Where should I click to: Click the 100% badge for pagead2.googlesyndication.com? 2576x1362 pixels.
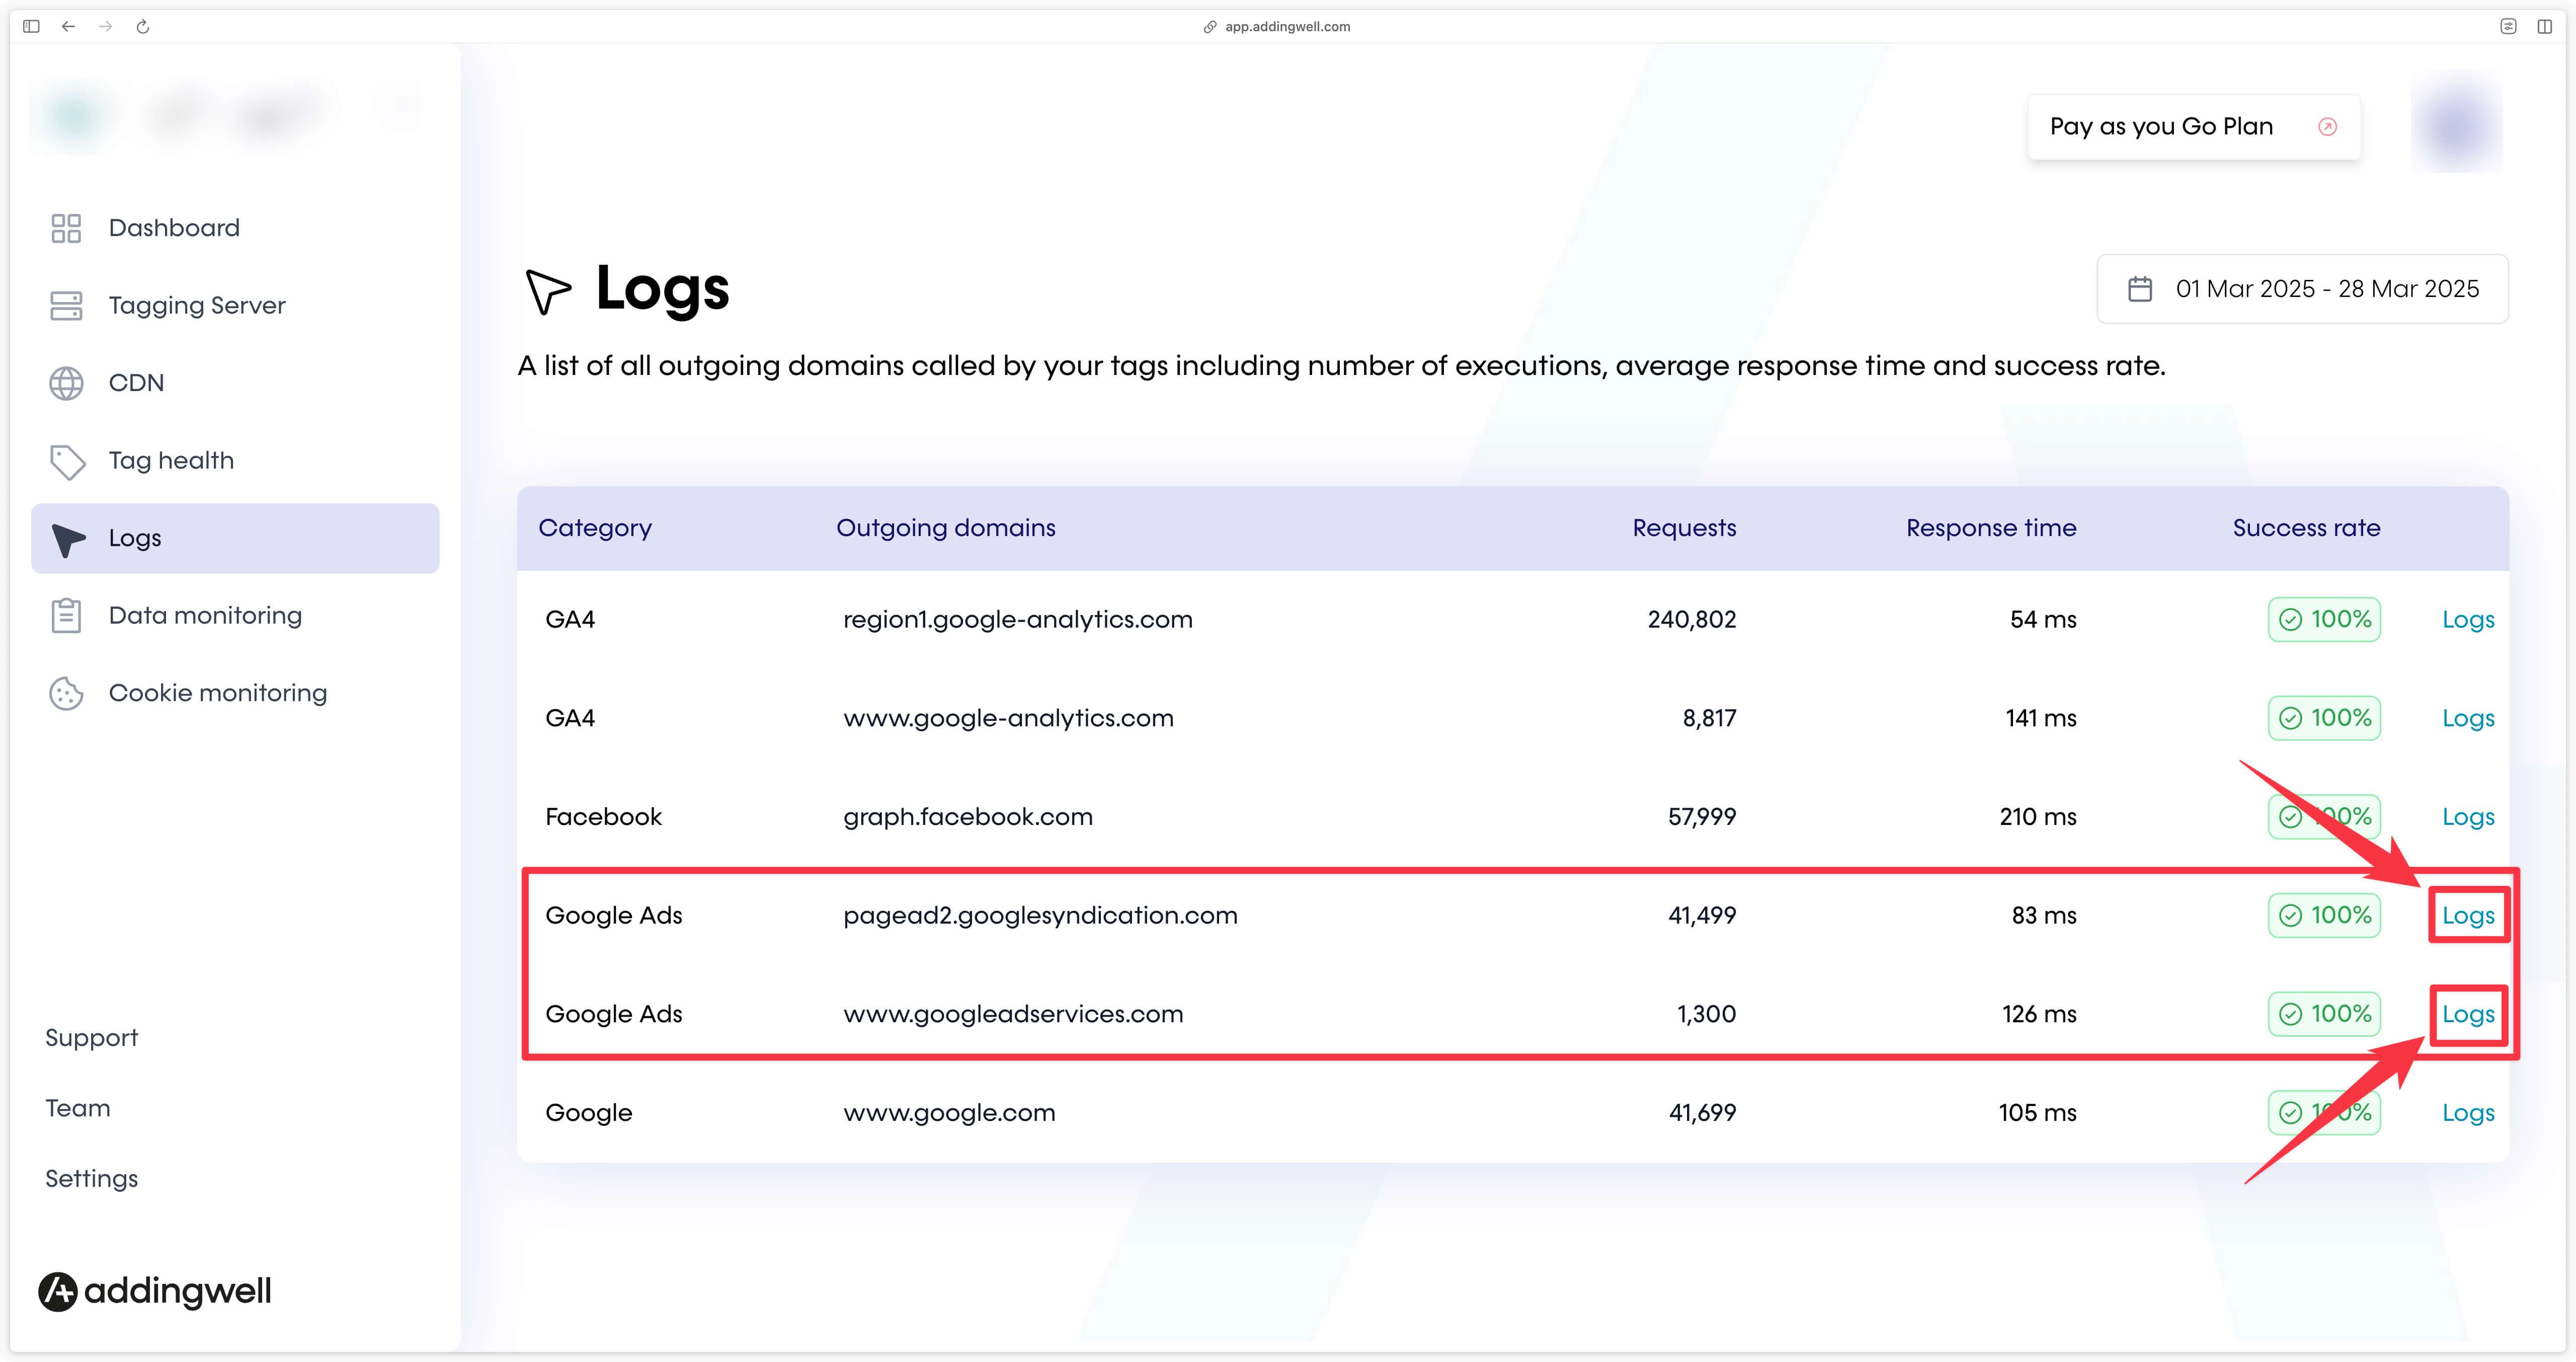[x=2324, y=916]
